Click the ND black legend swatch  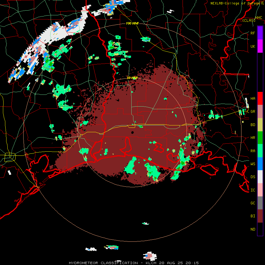point(260,229)
